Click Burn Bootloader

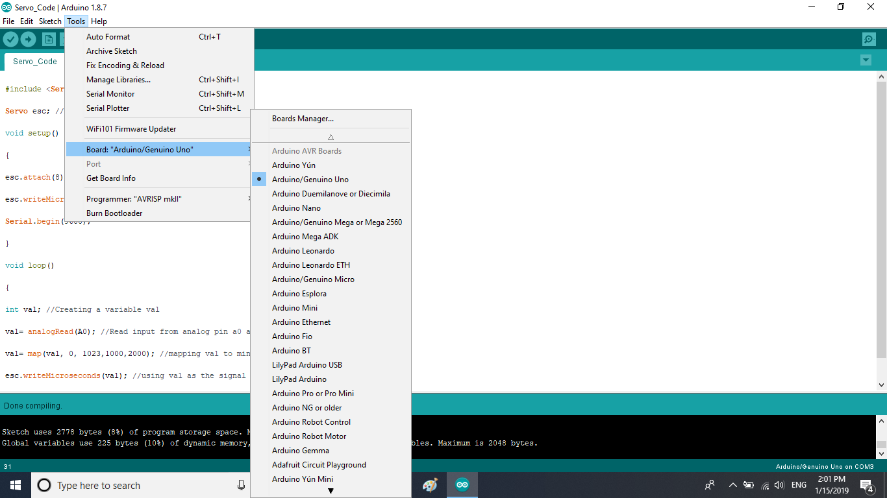[159, 213]
